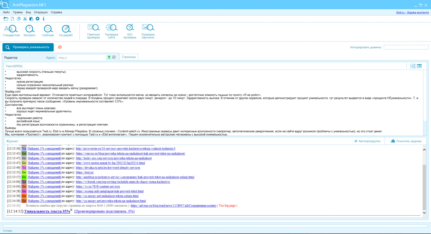Click the AntiPlagiarism.NET logo icon
The image size is (431, 234).
pos(5,5)
